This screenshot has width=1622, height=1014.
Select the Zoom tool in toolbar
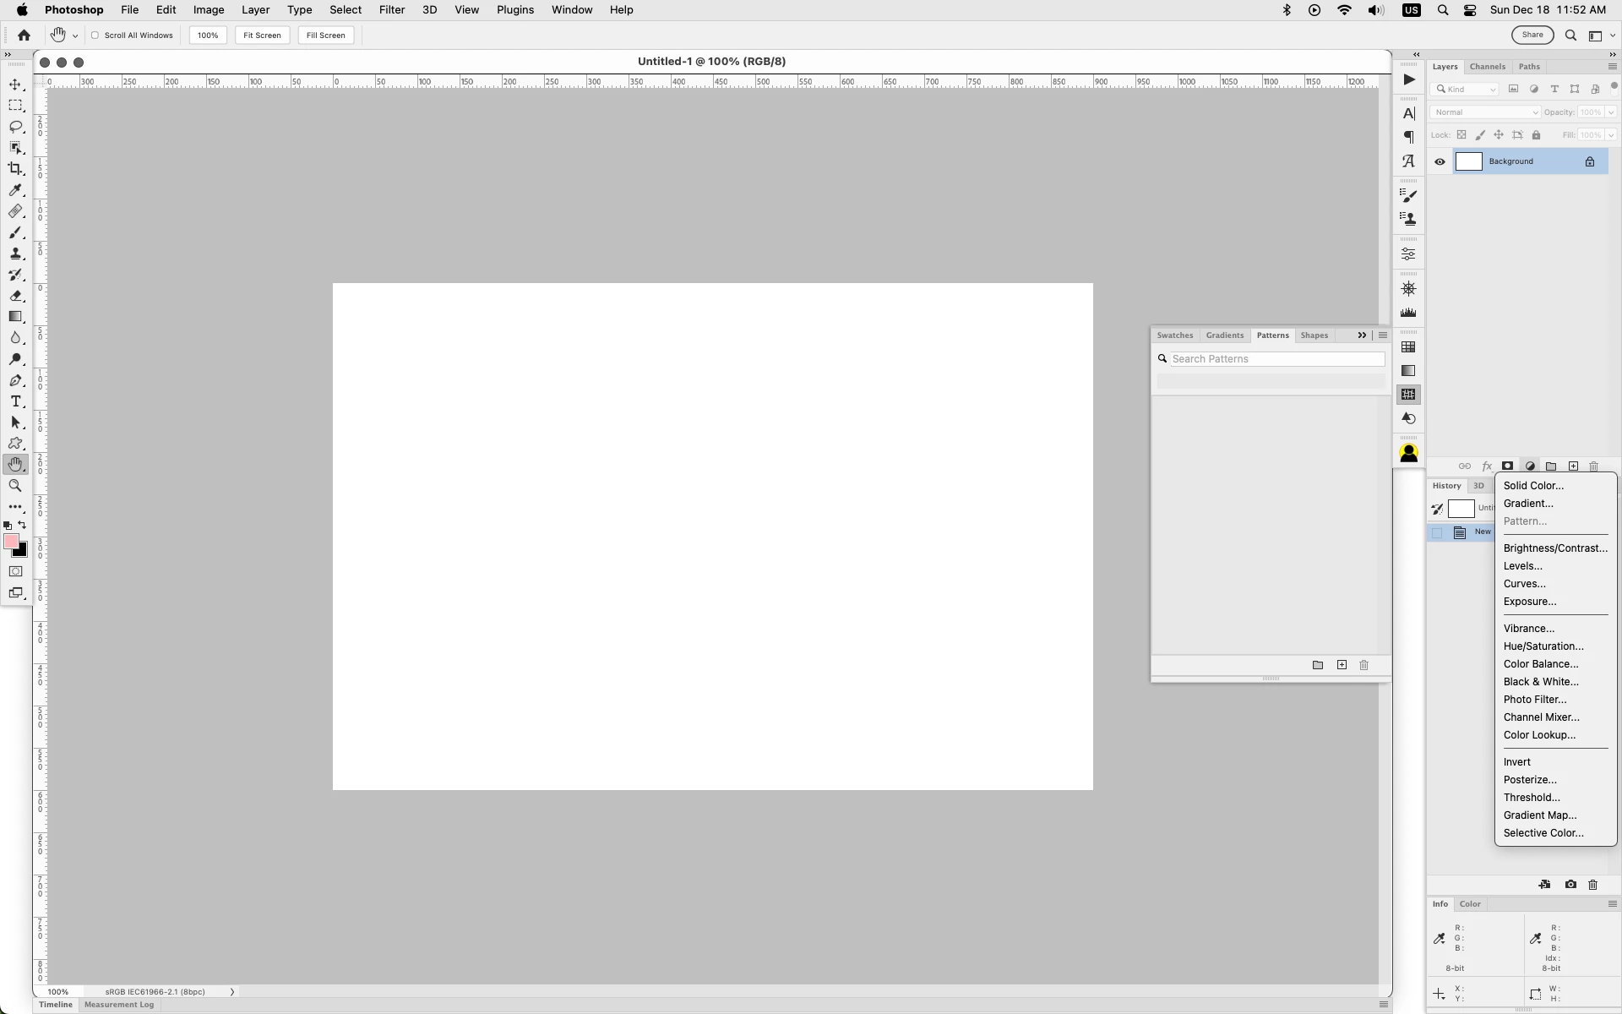[x=15, y=486]
